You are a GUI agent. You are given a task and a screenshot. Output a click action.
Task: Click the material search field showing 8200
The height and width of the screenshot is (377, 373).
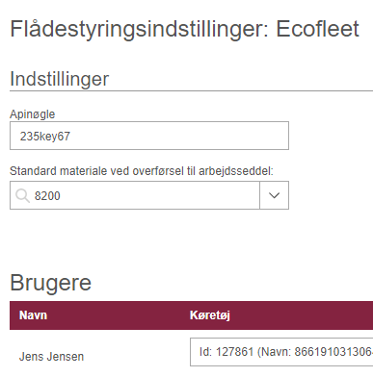click(135, 195)
